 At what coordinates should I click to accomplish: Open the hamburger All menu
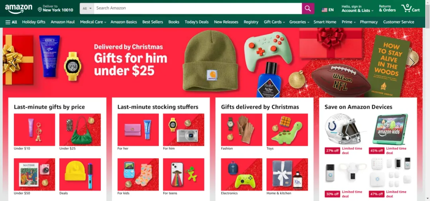point(11,22)
